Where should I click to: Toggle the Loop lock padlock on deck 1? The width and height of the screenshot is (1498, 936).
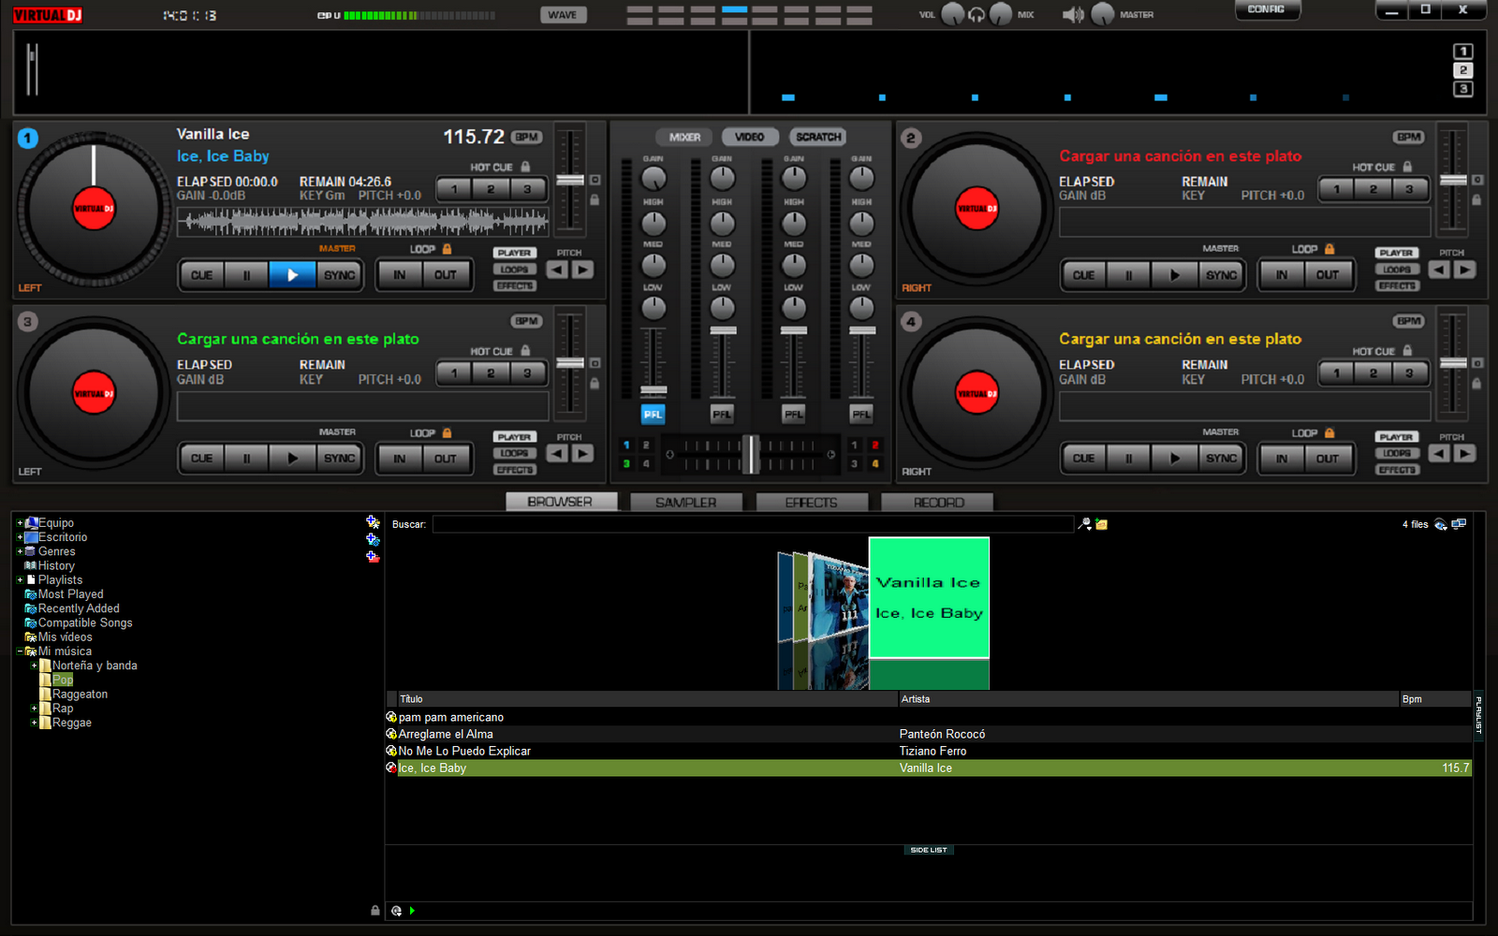pos(447,249)
